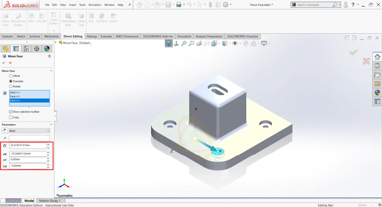Screen dimensions: 382x207
Task: Switch to the Sketch tab
Action: pyautogui.click(x=21, y=36)
